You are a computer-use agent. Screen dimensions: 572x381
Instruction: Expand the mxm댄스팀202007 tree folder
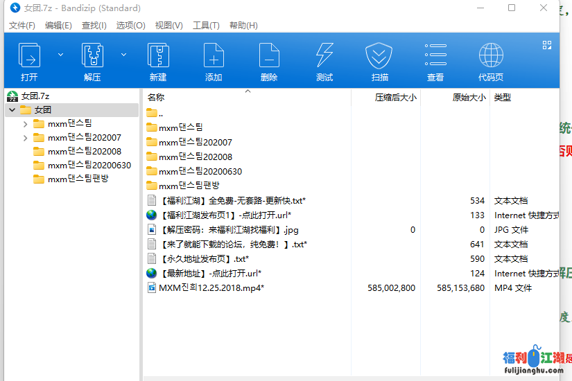coord(26,138)
